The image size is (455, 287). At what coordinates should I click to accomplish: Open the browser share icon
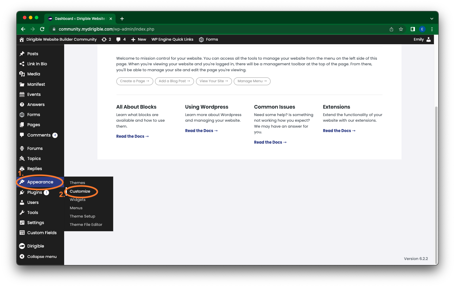391,29
